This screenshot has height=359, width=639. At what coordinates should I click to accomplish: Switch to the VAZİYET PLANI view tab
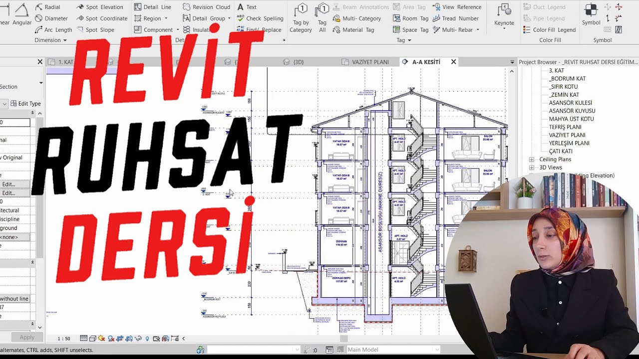click(x=365, y=62)
